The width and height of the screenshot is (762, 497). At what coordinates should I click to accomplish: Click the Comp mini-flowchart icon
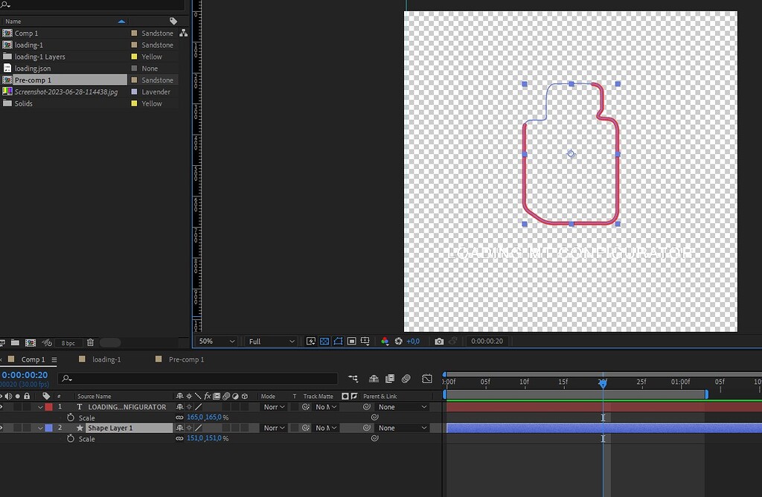pyautogui.click(x=354, y=378)
